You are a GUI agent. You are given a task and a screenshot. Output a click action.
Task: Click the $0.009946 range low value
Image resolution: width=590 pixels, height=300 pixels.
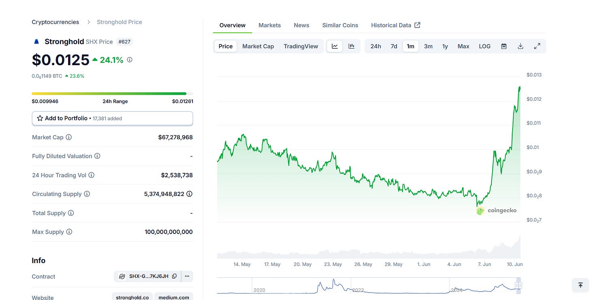pyautogui.click(x=45, y=101)
